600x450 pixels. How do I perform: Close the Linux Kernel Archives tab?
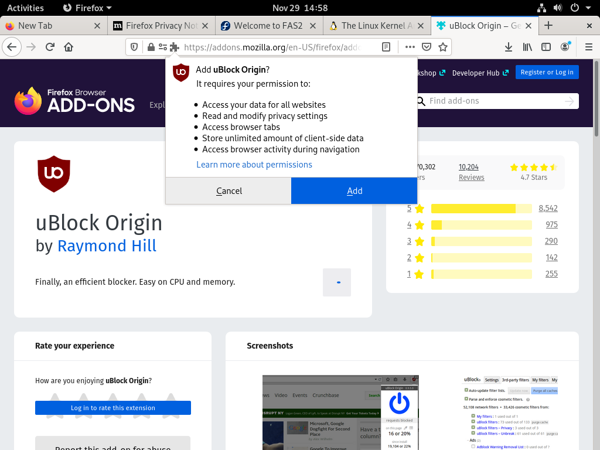point(421,26)
